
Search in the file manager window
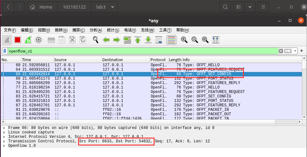pyautogui.click(x=225, y=7)
